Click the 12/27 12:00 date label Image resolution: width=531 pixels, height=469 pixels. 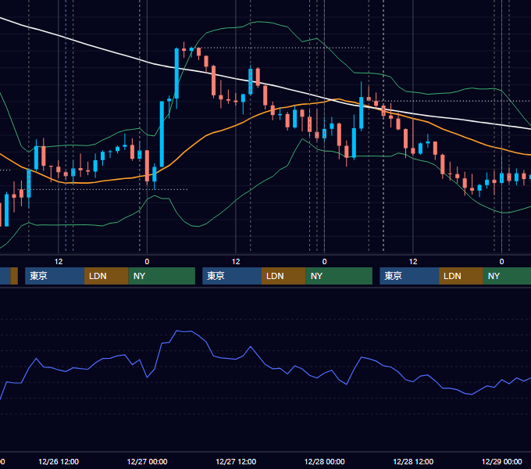pos(236,461)
